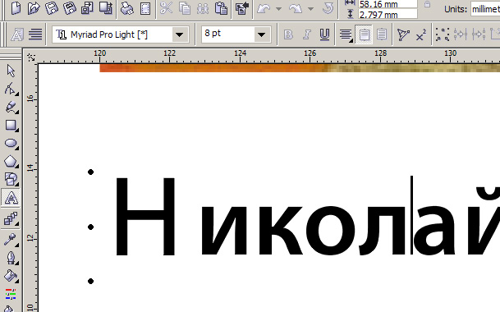Toggle Italic formatting

306,34
